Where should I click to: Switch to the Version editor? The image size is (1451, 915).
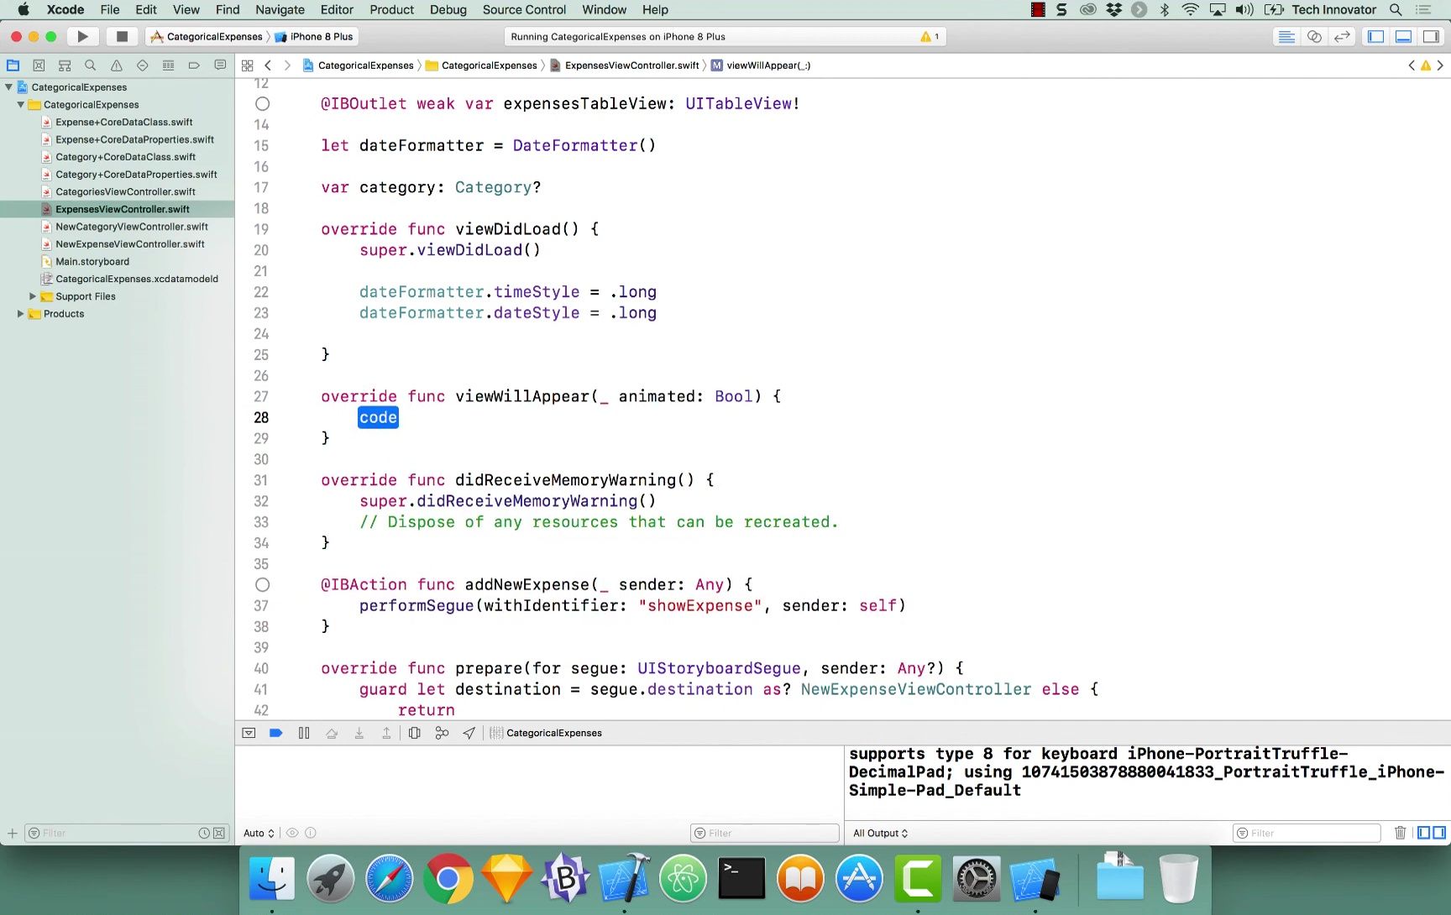(x=1342, y=36)
